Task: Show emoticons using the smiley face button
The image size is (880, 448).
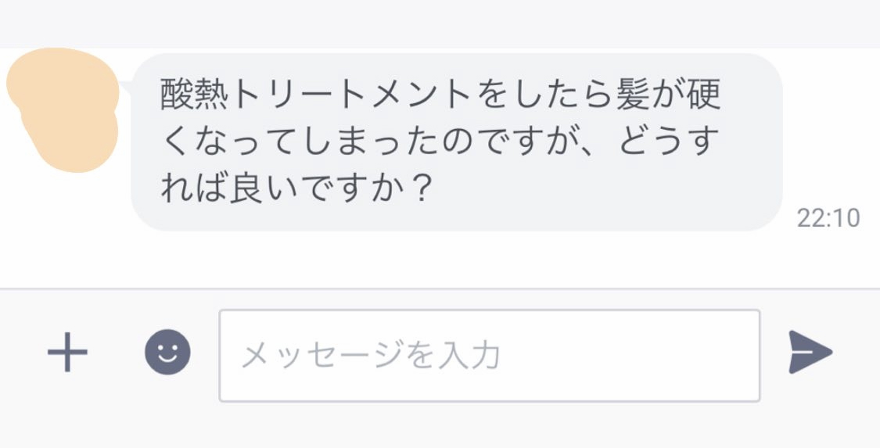Action: coord(167,353)
